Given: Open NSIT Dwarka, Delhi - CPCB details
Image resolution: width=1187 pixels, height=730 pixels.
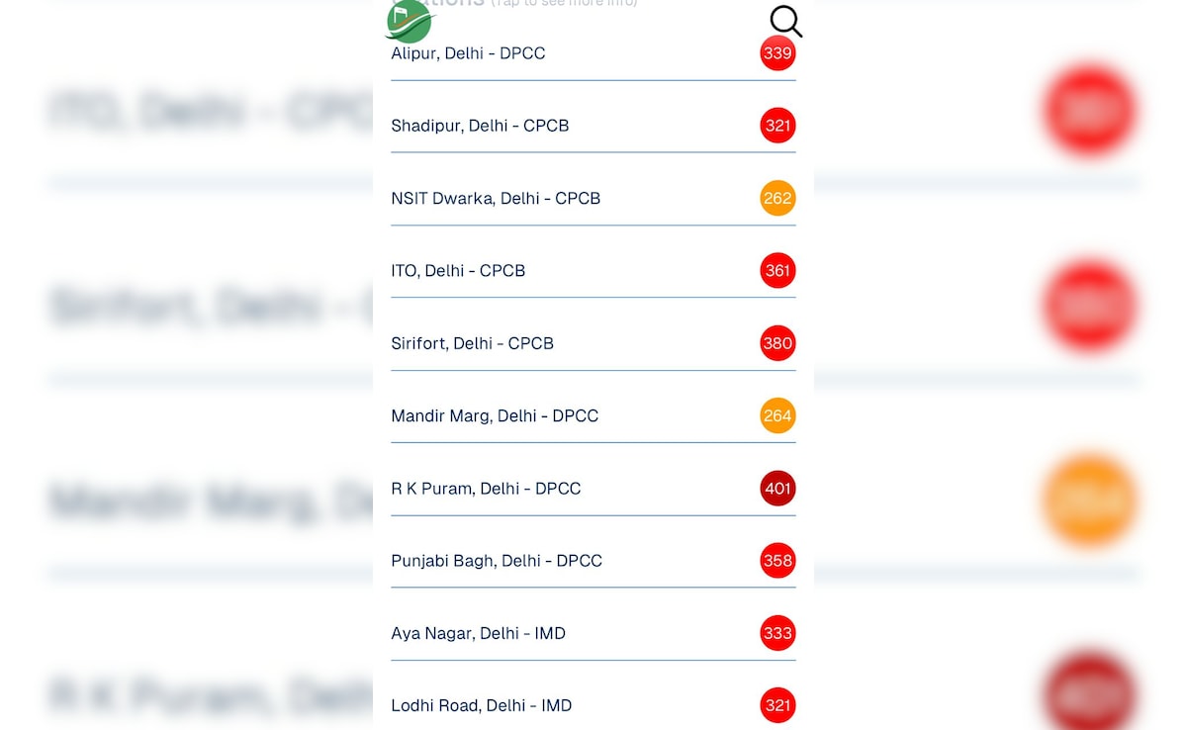Looking at the screenshot, I should (495, 198).
